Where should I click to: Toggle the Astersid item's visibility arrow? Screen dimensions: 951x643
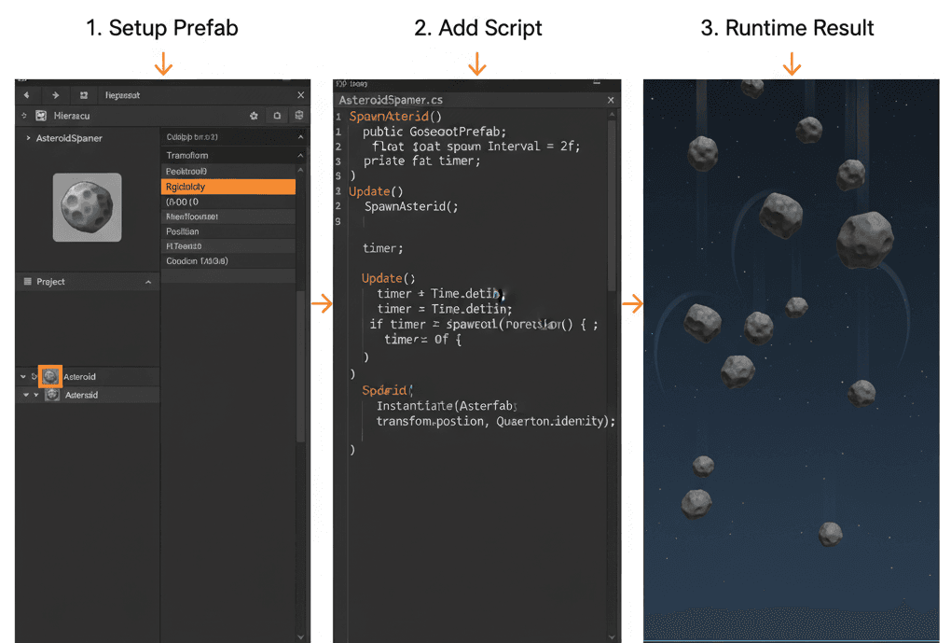coord(37,394)
